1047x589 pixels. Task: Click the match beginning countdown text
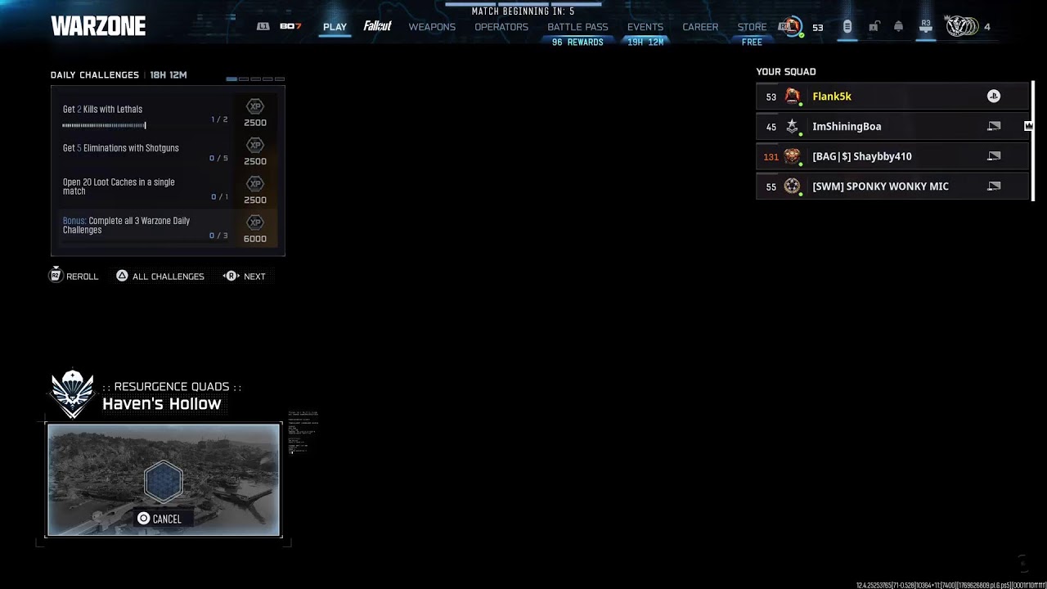(x=523, y=11)
